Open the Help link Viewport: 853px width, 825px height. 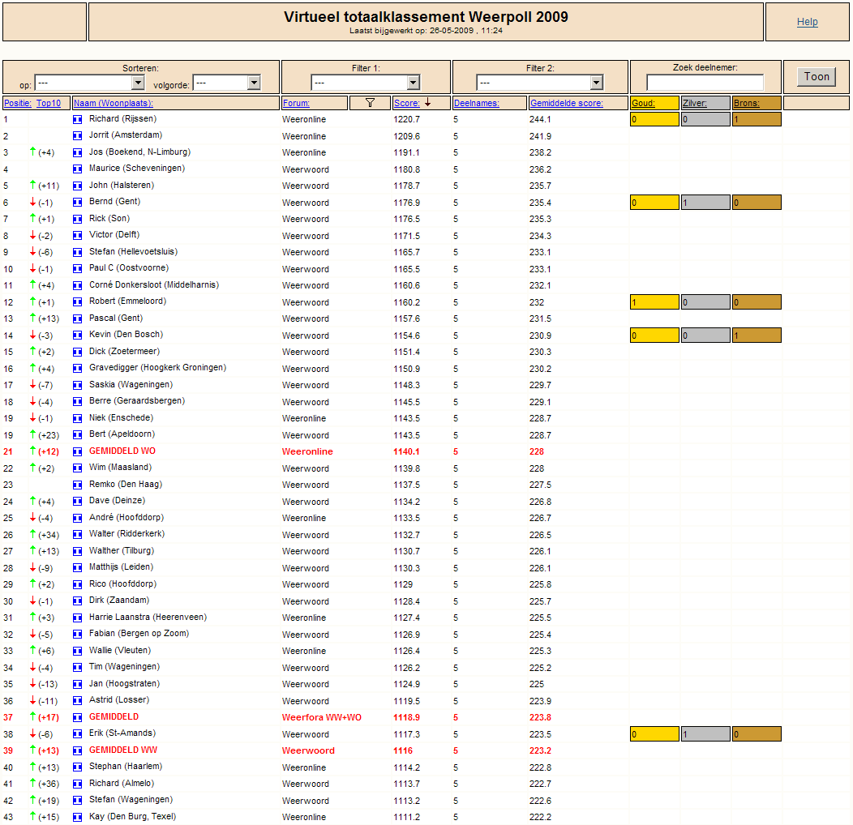(807, 22)
